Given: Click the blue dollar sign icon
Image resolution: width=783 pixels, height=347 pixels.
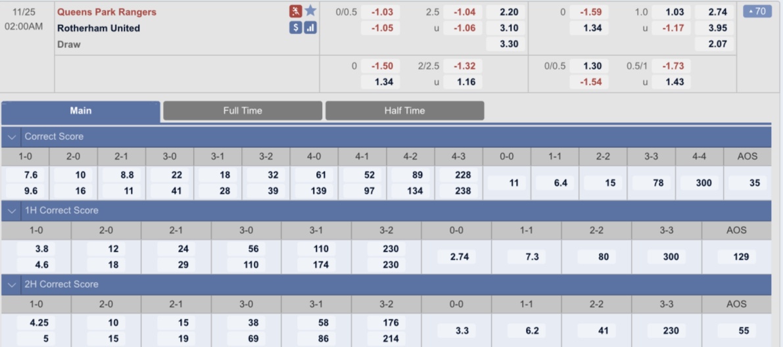Looking at the screenshot, I should (296, 28).
